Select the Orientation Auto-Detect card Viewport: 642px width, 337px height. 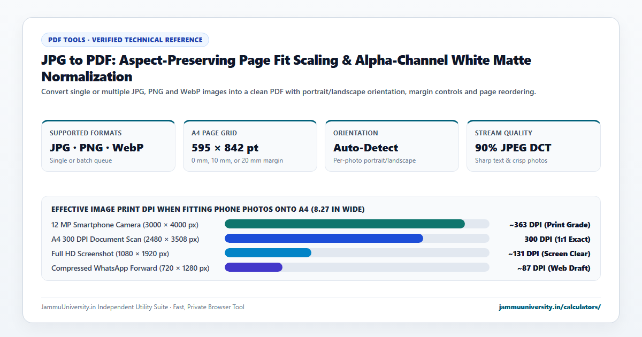point(392,145)
